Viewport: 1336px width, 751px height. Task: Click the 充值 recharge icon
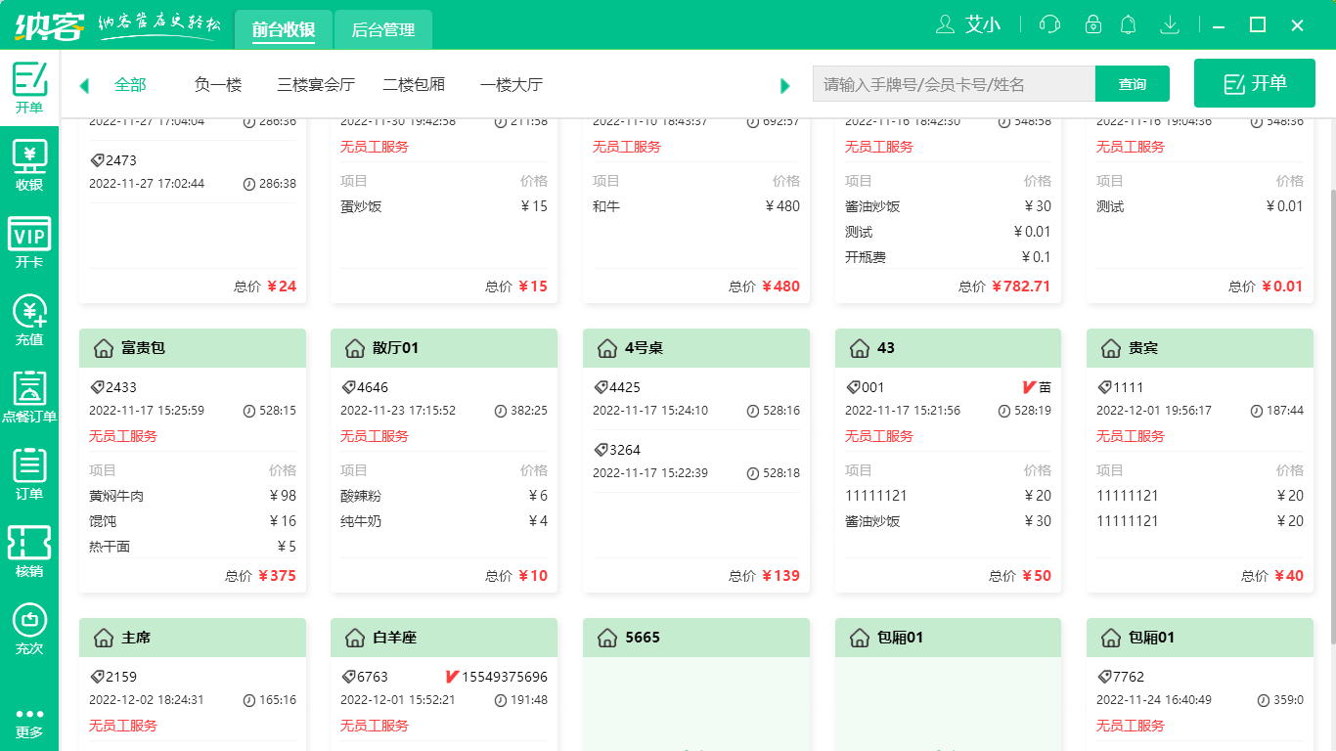[29, 318]
